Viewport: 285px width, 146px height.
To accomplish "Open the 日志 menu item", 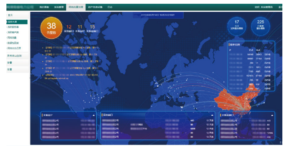I will click(x=110, y=7).
